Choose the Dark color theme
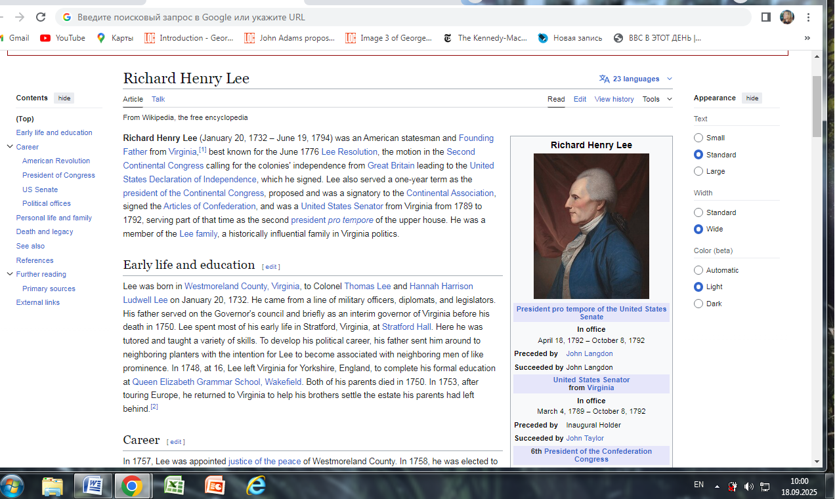 [698, 304]
